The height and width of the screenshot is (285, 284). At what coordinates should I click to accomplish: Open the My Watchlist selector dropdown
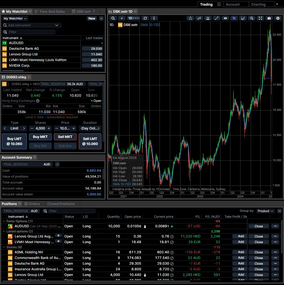[x=15, y=18]
